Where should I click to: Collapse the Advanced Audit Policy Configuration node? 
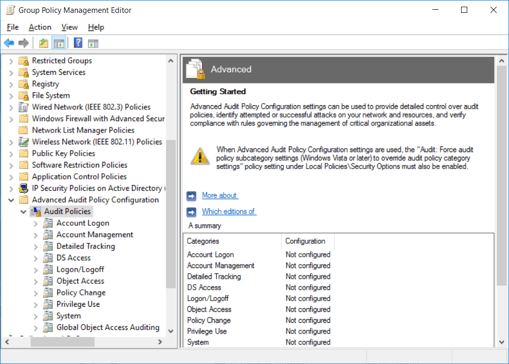click(11, 200)
